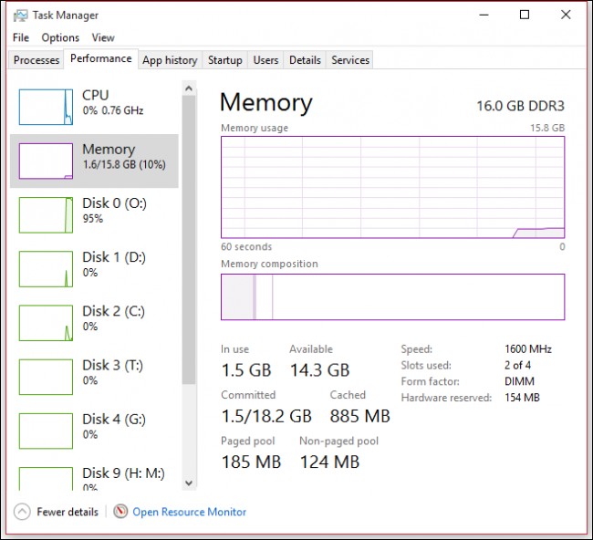593x540 pixels.
Task: Click the Resource Monitor gauge icon
Action: click(x=120, y=512)
